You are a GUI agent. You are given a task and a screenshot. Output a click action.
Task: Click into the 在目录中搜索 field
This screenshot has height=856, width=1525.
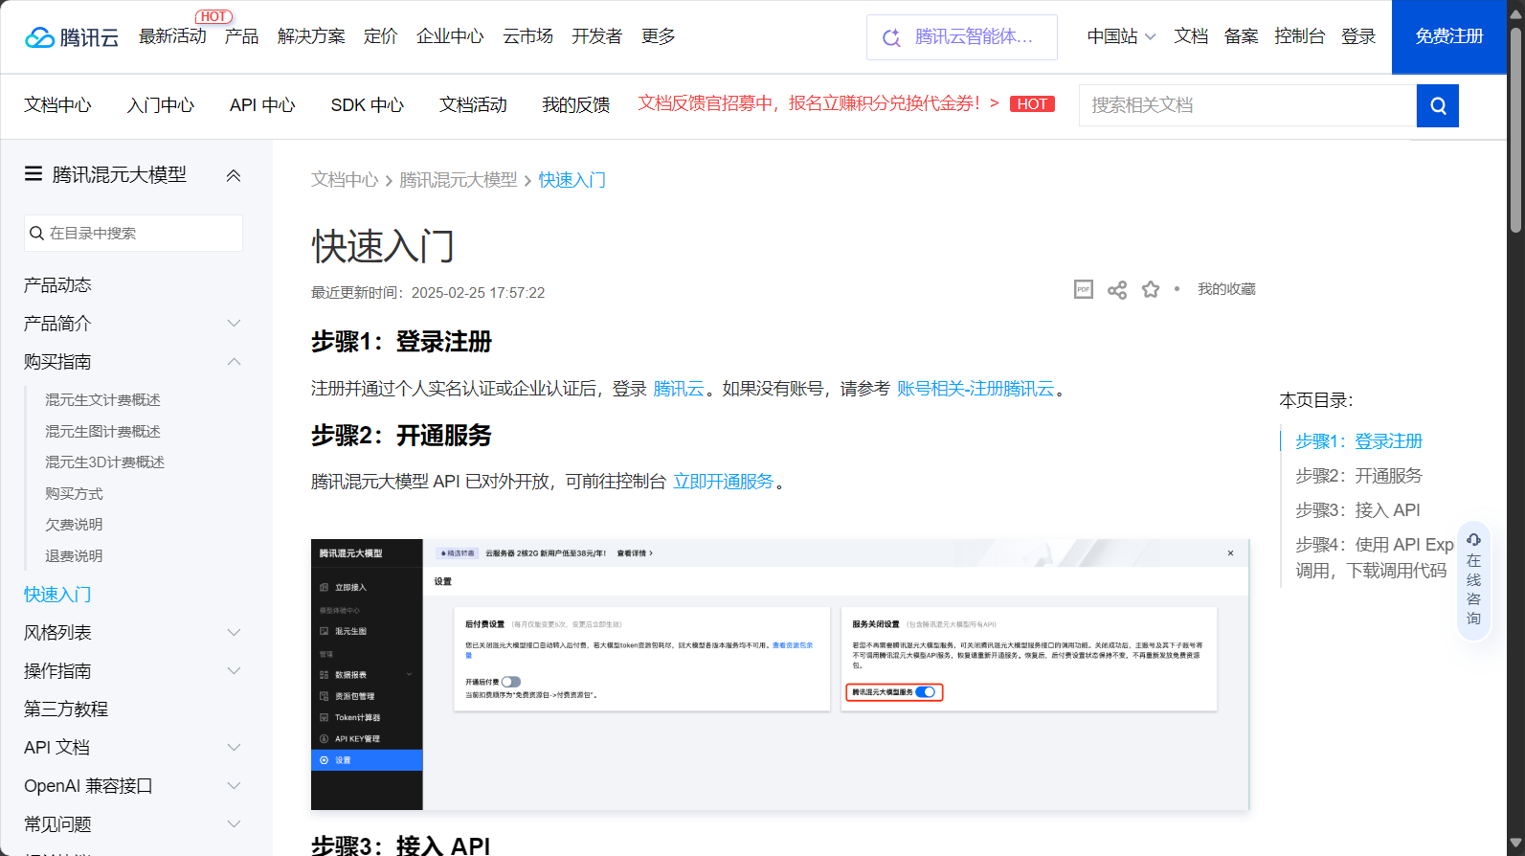(133, 233)
